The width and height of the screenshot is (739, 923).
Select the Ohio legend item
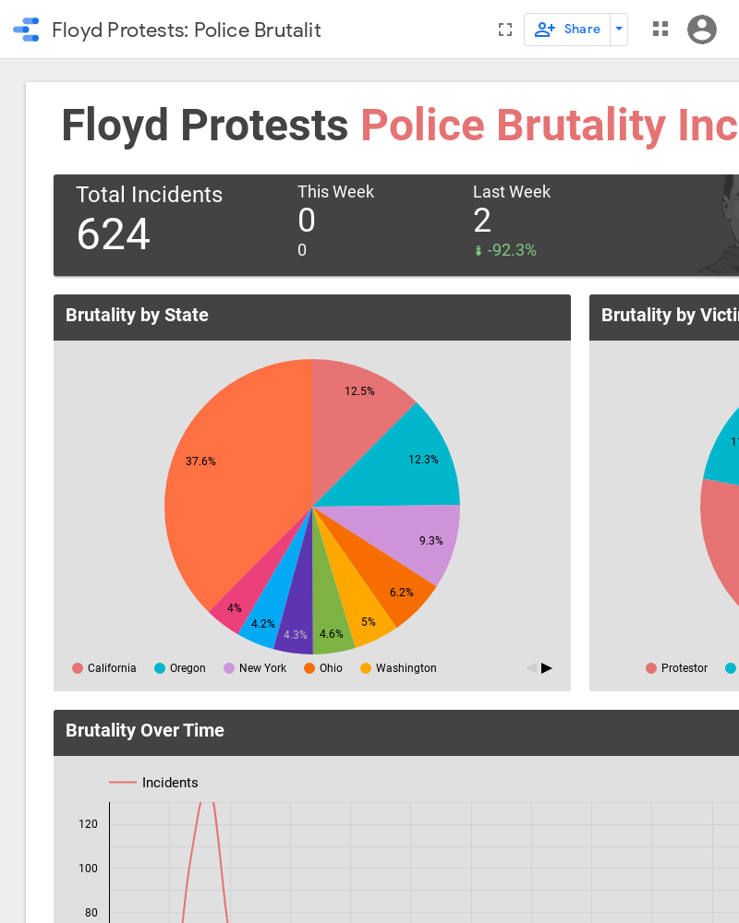[323, 668]
